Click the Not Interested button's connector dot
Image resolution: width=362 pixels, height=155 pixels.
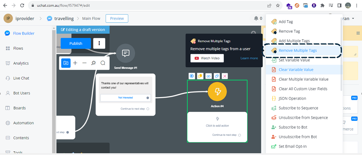[x=148, y=98]
